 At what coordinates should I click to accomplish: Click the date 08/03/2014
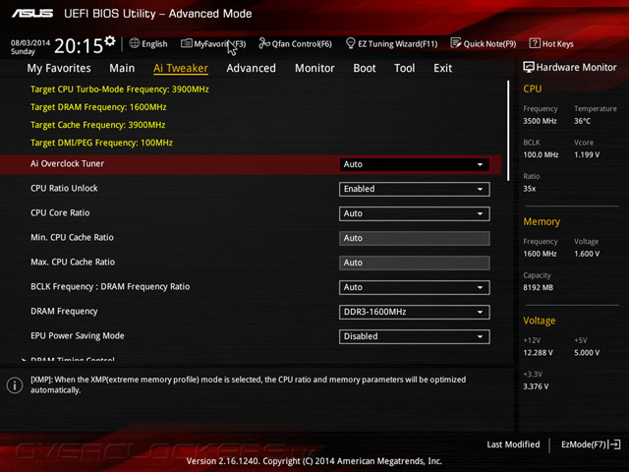coord(30,42)
